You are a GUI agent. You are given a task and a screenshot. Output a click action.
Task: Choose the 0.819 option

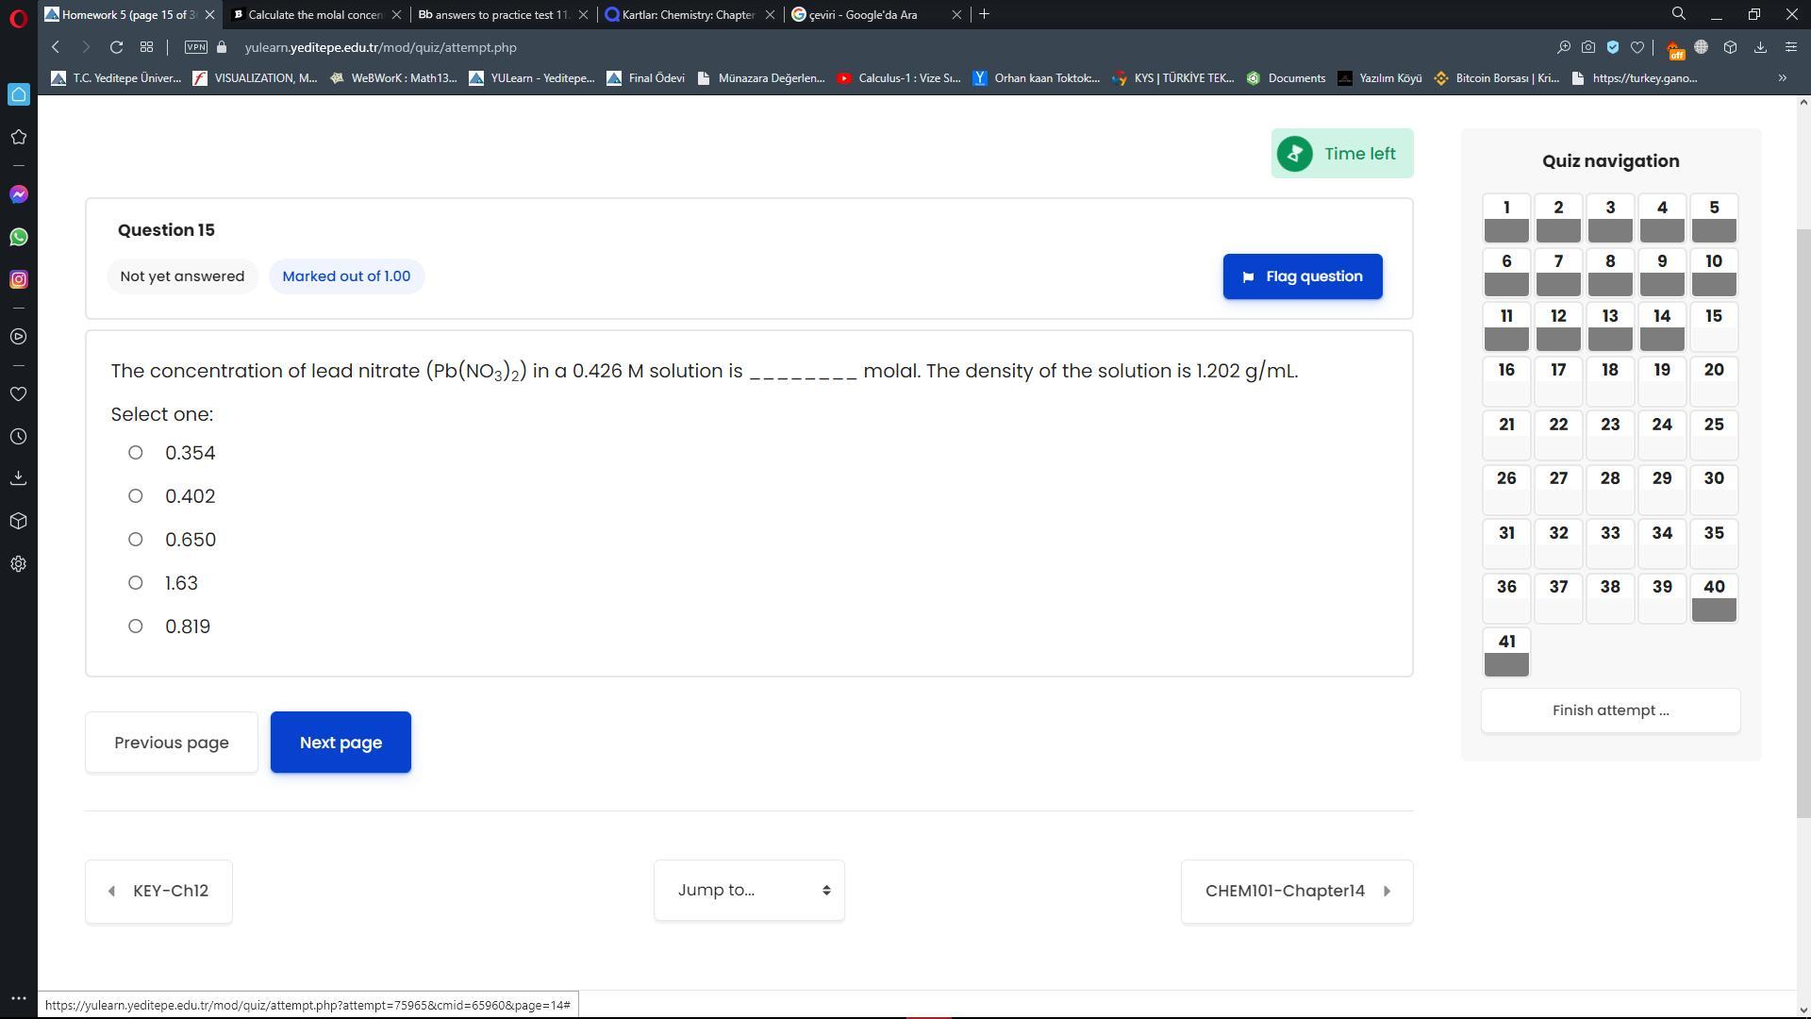pos(136,626)
